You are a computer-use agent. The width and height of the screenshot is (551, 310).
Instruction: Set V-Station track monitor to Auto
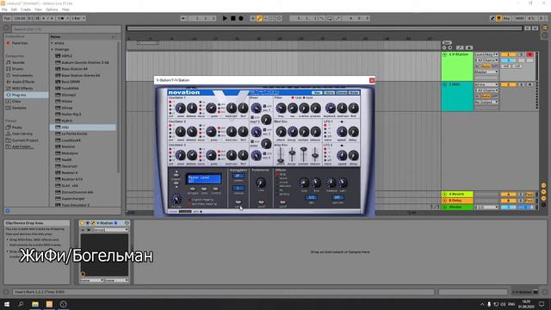coord(486,66)
